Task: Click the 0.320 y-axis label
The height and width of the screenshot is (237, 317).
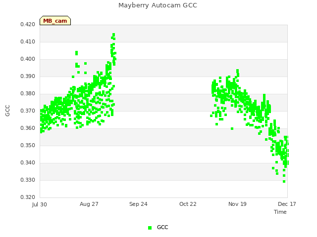Action: click(x=28, y=197)
